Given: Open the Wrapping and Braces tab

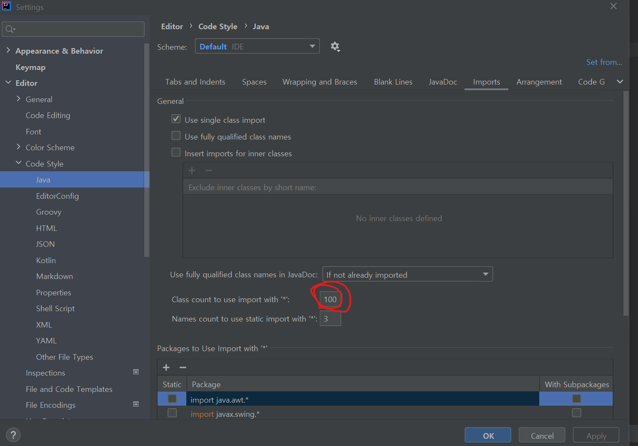Looking at the screenshot, I should 320,82.
